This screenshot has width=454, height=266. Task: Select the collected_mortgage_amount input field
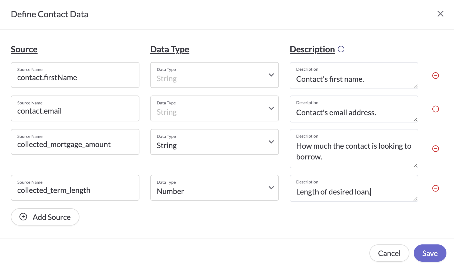tap(75, 144)
